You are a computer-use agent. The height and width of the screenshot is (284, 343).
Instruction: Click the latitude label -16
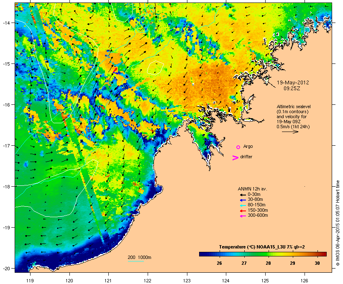(x=7, y=105)
